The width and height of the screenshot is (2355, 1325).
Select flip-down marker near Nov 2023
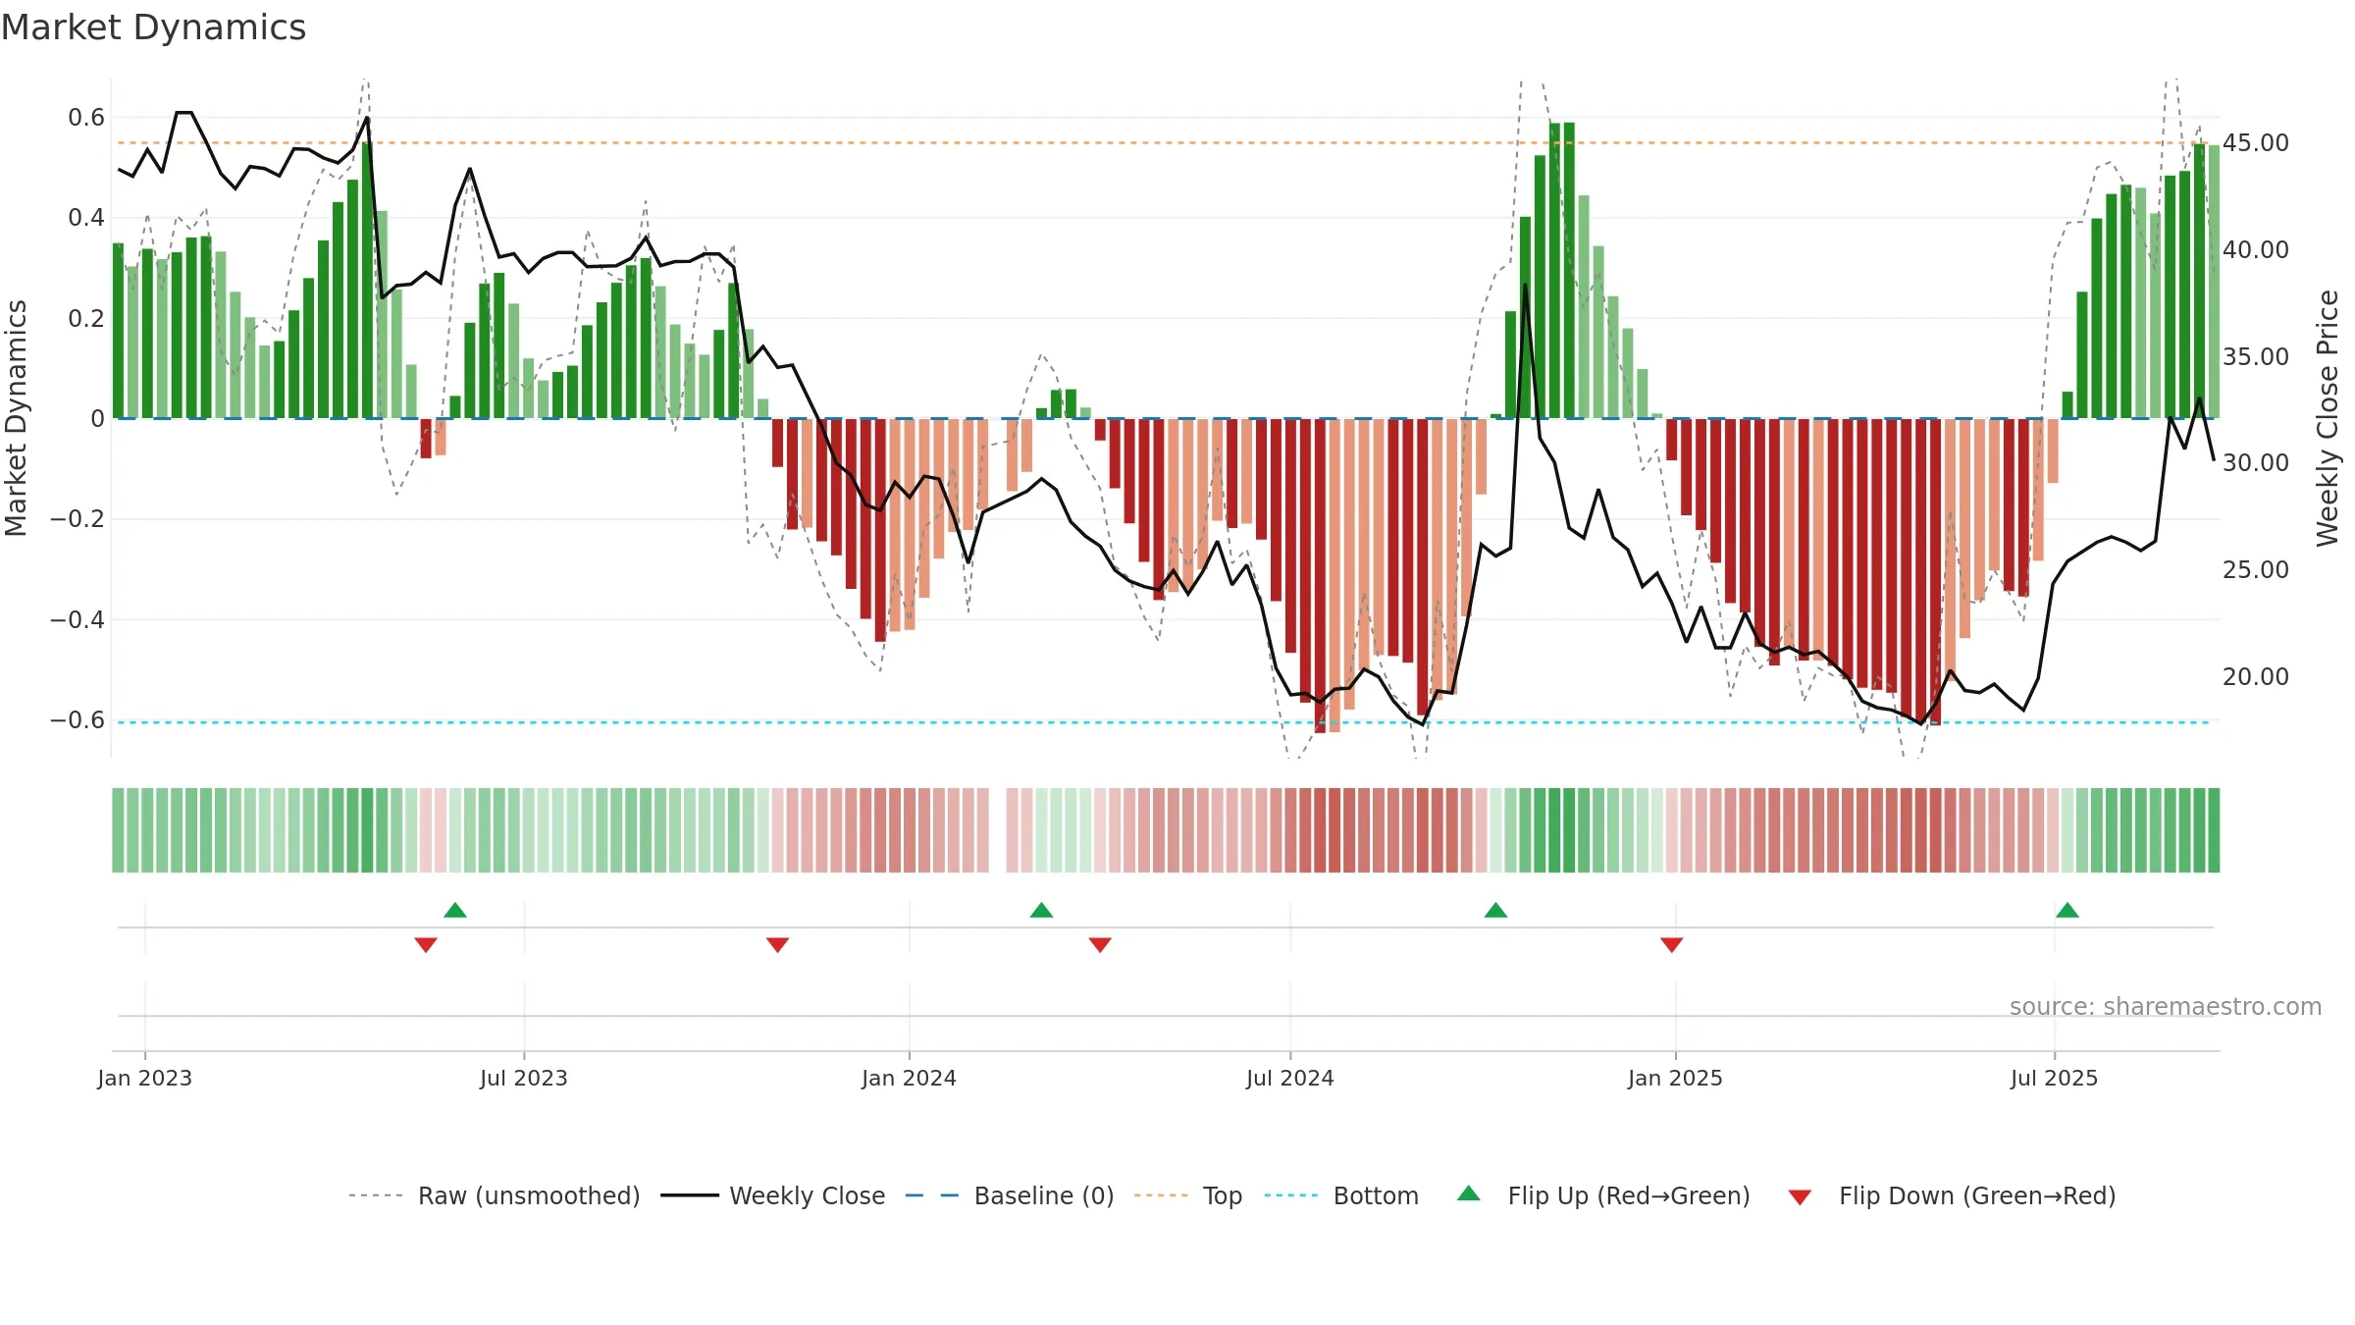(778, 944)
